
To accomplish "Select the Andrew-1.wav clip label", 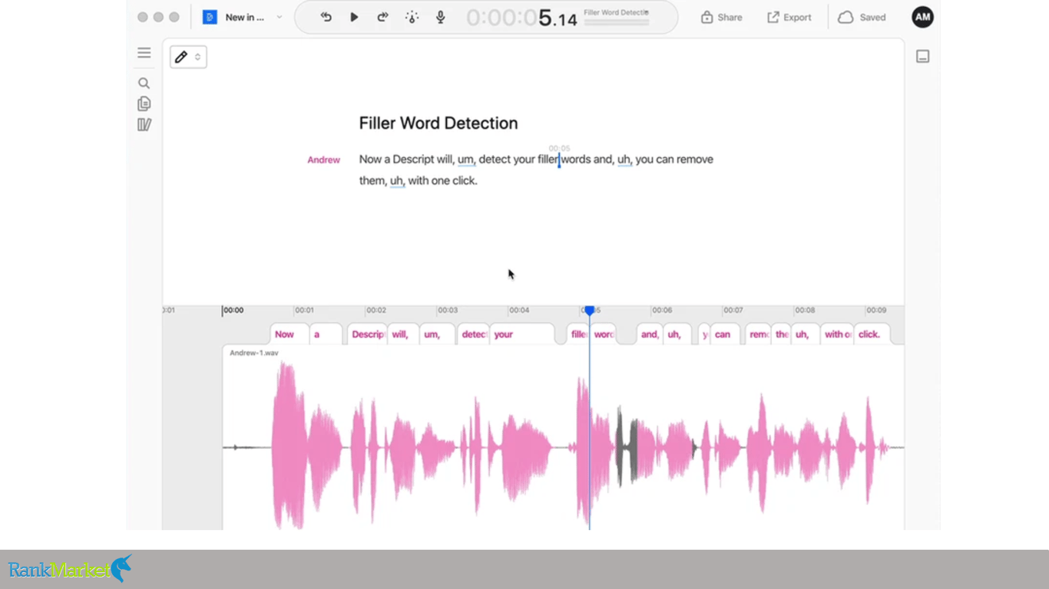I will pyautogui.click(x=254, y=353).
